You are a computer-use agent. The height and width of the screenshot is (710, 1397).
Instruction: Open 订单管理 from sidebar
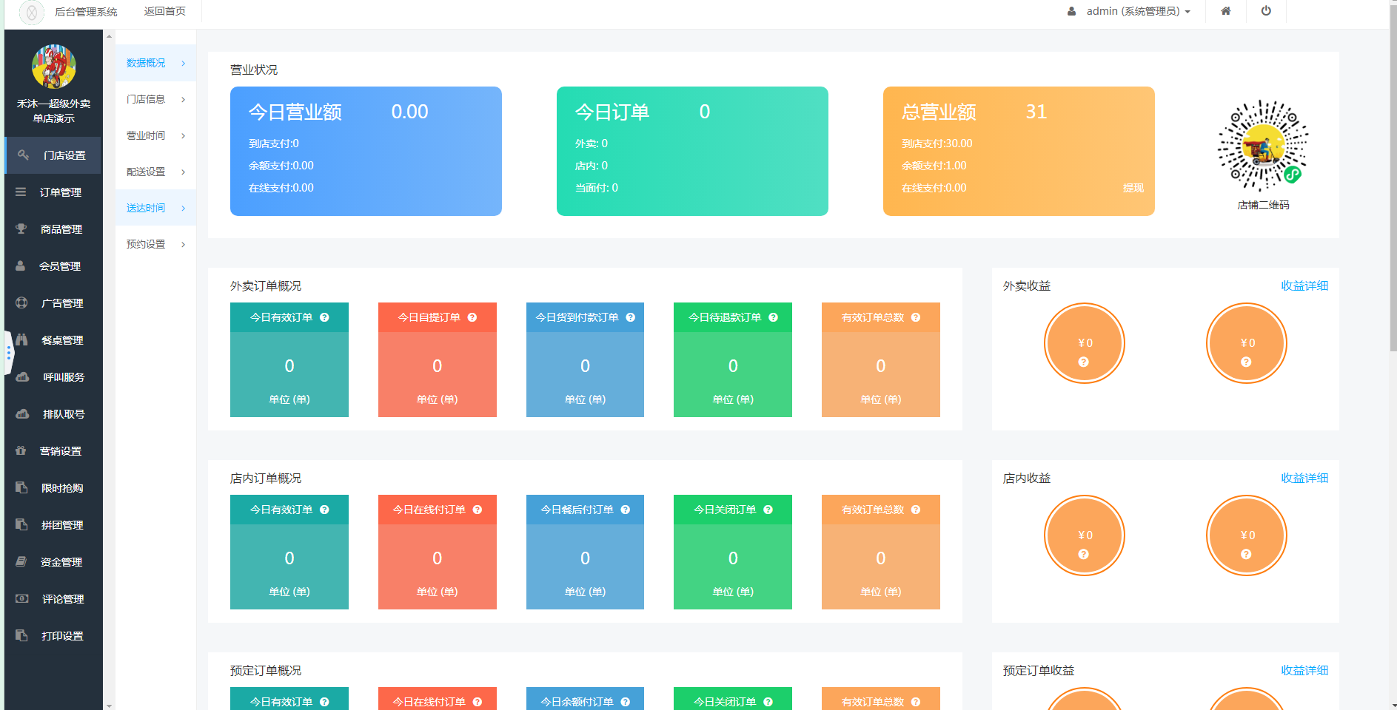60,192
